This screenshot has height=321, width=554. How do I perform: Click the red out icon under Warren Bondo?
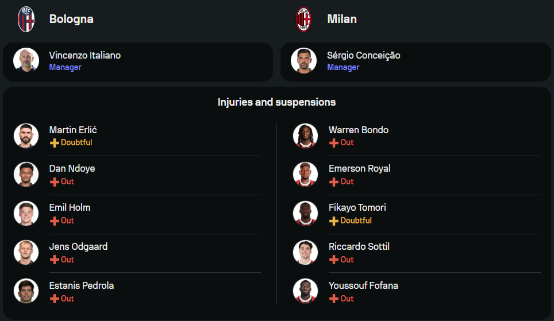point(334,143)
